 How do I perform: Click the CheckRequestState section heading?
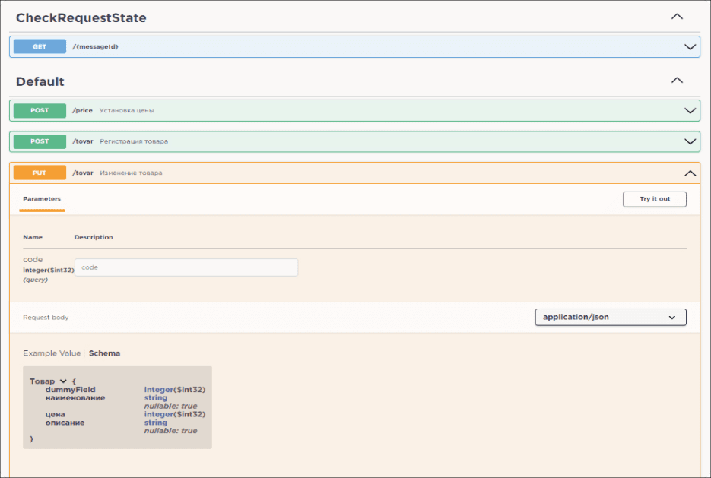click(81, 17)
